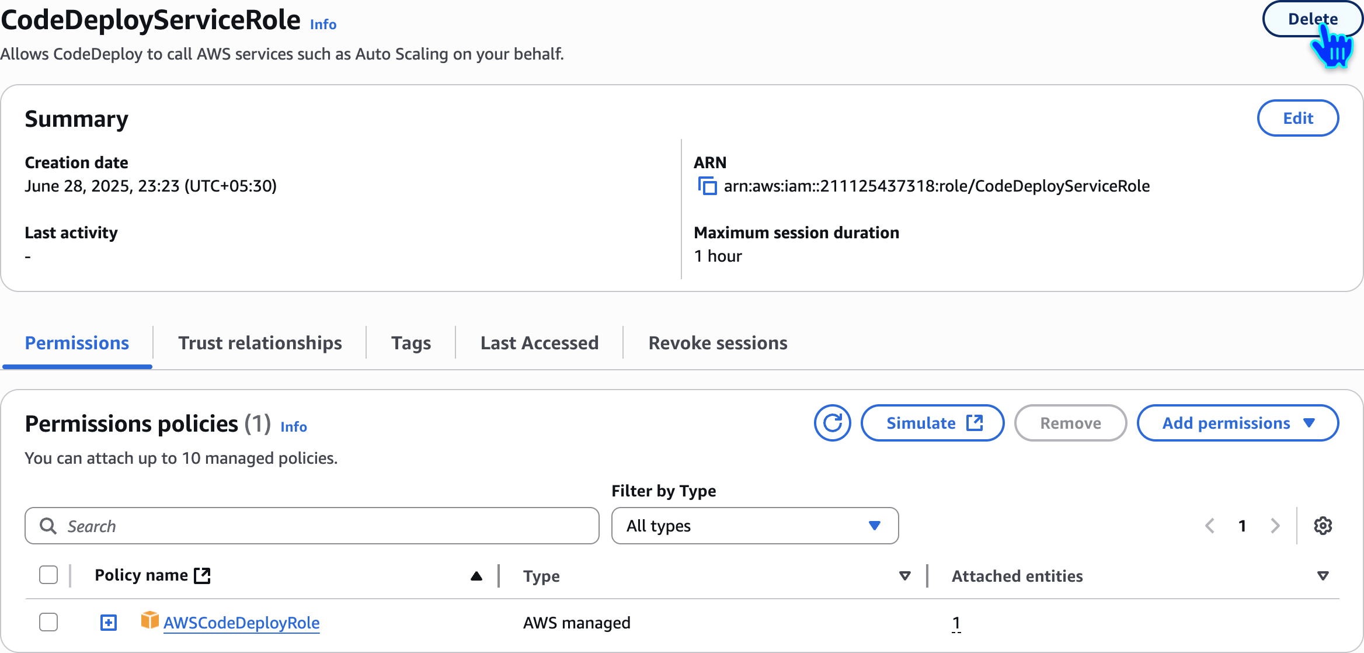The height and width of the screenshot is (653, 1364).
Task: Sort by Policy name ascending arrow
Action: [x=476, y=576]
